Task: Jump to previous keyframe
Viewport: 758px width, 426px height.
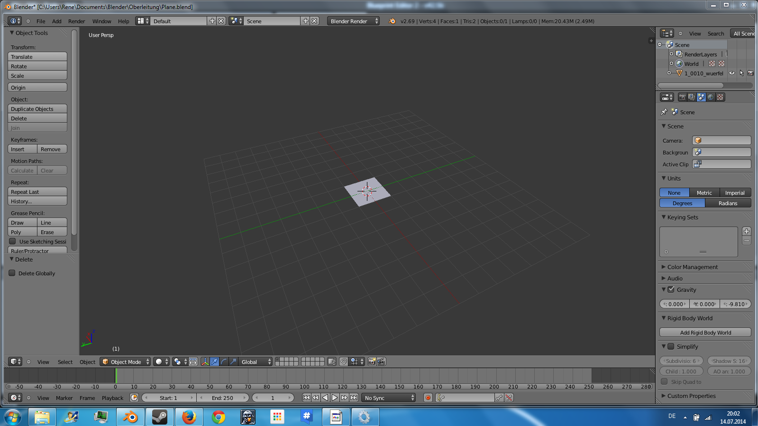Action: point(316,398)
